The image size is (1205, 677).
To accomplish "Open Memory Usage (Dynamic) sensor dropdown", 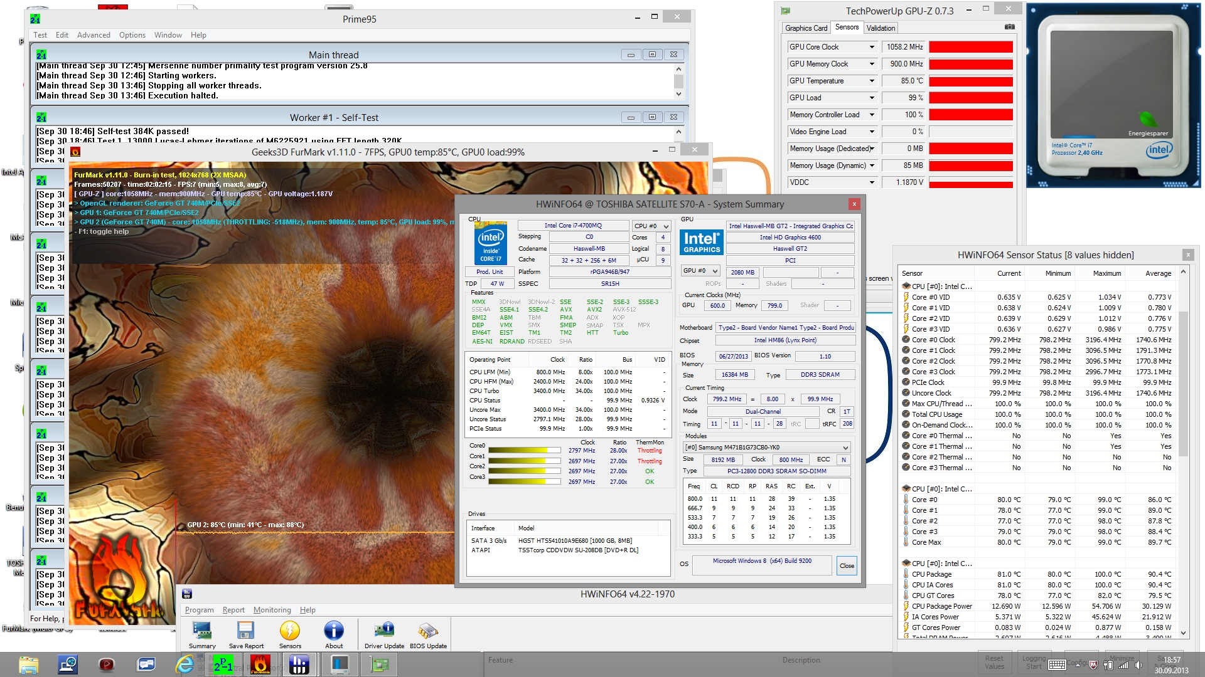I will tap(872, 165).
